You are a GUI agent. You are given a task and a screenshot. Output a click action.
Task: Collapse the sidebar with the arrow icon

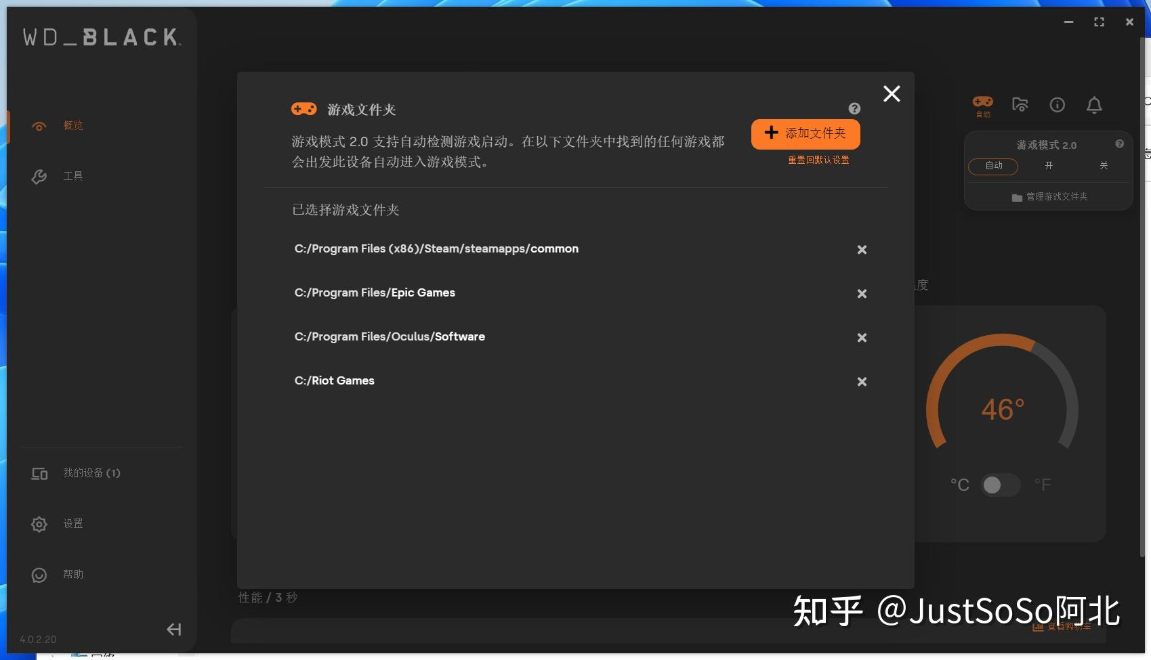174,630
